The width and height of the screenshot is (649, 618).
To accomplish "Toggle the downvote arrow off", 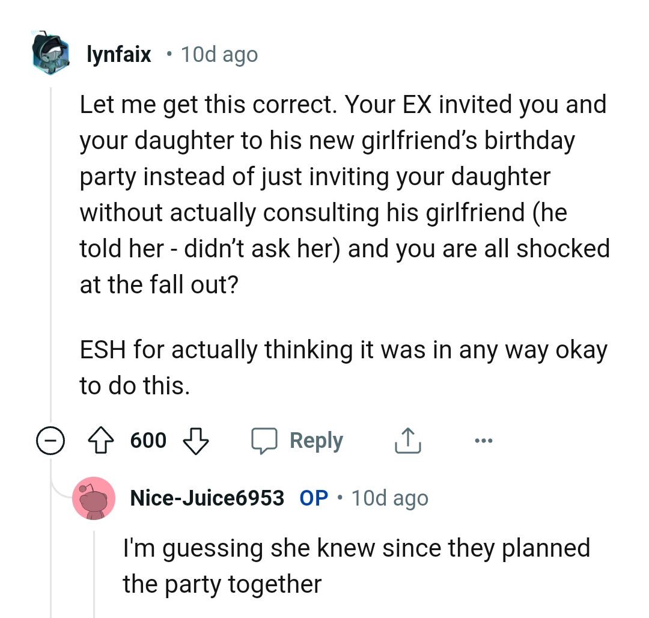I will 197,440.
